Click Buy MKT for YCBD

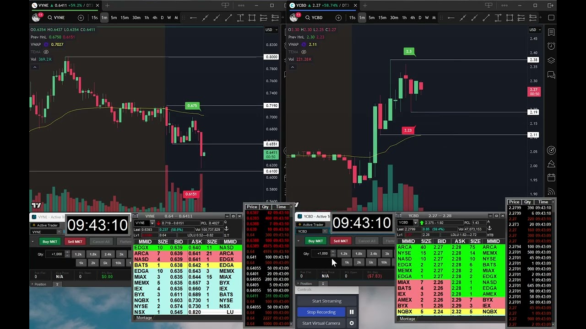[x=315, y=241]
